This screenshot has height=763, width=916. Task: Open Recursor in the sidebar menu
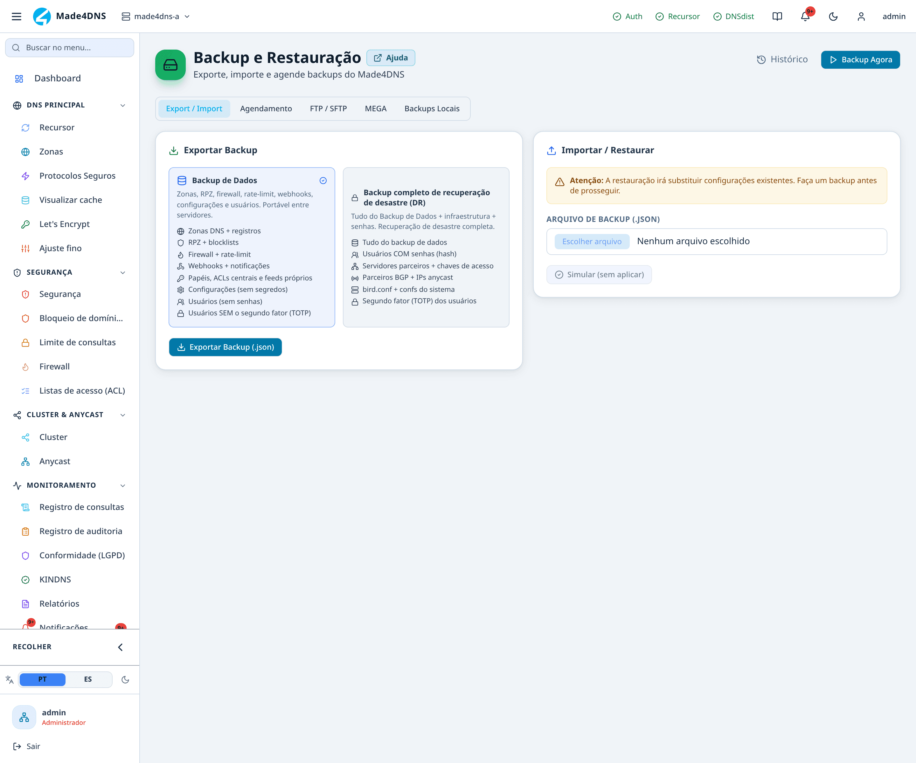pos(70,128)
